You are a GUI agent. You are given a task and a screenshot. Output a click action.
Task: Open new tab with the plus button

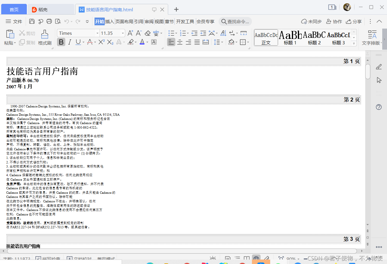coord(176,9)
